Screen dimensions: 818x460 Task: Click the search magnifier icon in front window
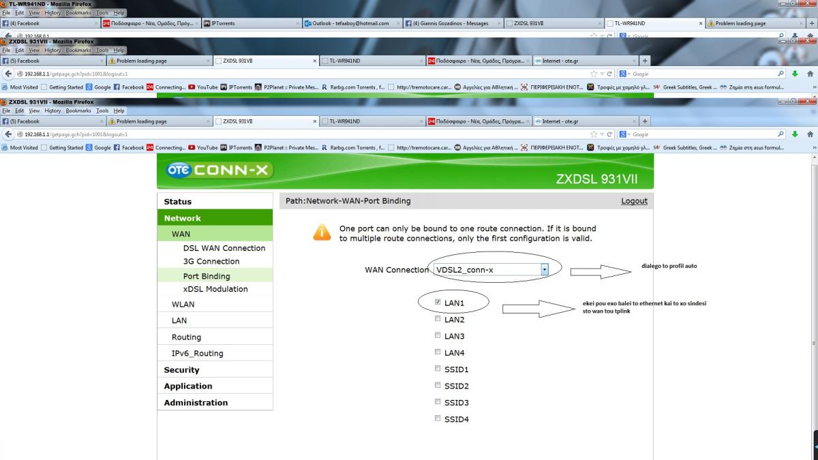[x=781, y=134]
